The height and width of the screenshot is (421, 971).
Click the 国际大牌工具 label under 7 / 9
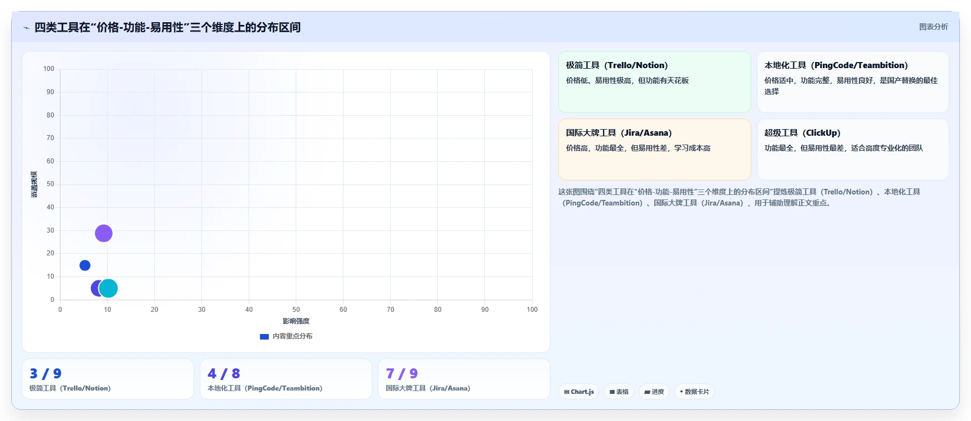(428, 388)
